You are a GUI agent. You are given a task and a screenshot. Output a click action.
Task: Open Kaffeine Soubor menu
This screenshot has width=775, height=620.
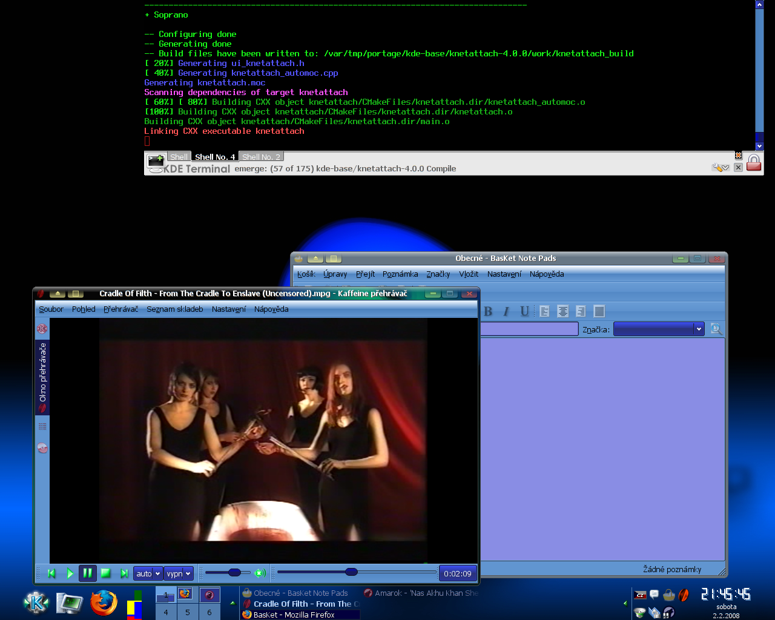[x=51, y=309]
